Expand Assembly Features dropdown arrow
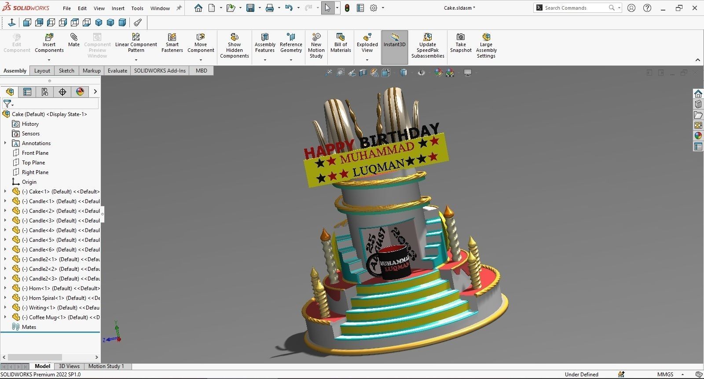The height and width of the screenshot is (379, 704). coord(265,60)
